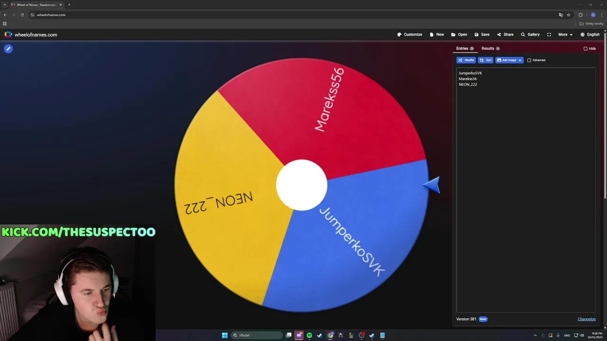The width and height of the screenshot is (607, 341).
Task: Save the current wheel
Action: [x=482, y=35]
